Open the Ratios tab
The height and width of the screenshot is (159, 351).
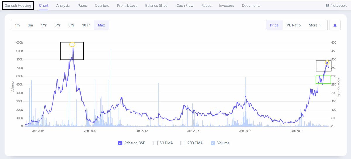(206, 6)
